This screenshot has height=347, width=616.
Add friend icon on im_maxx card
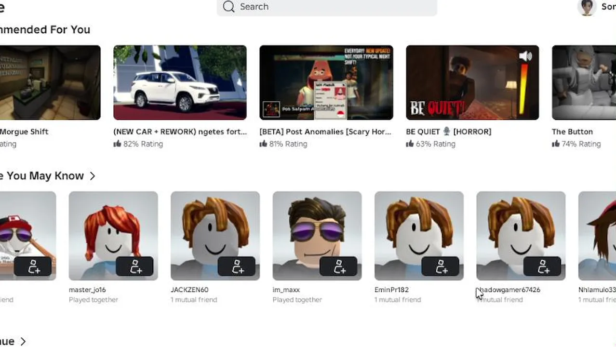coord(339,267)
